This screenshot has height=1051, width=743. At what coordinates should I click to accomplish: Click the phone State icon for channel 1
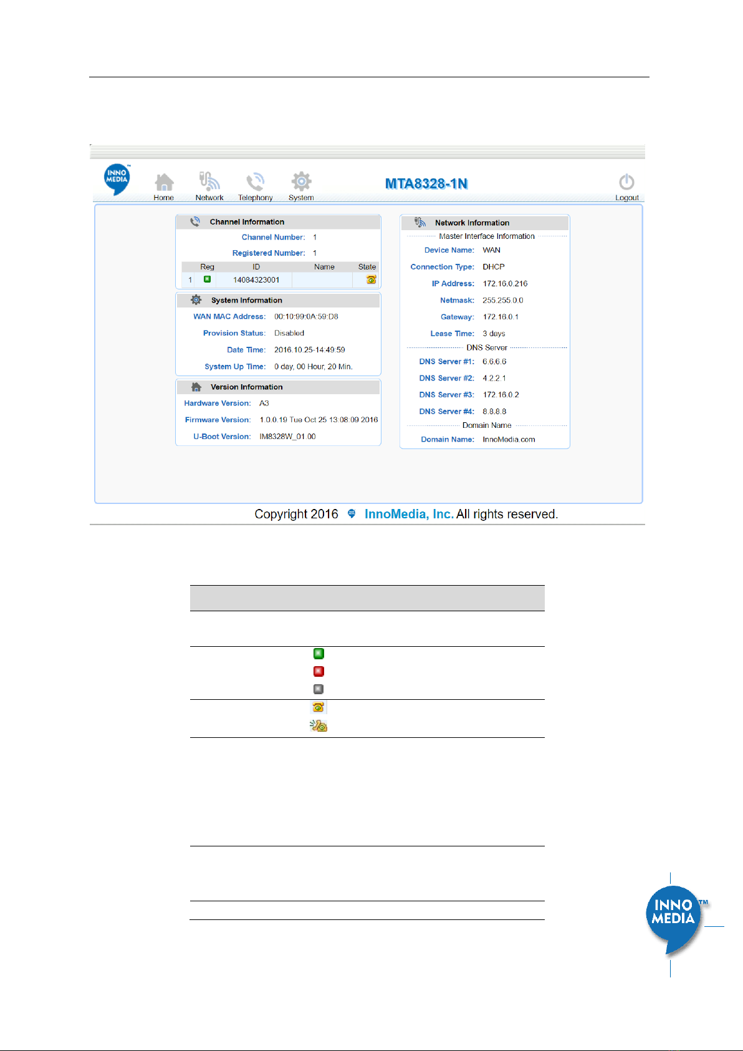click(371, 279)
